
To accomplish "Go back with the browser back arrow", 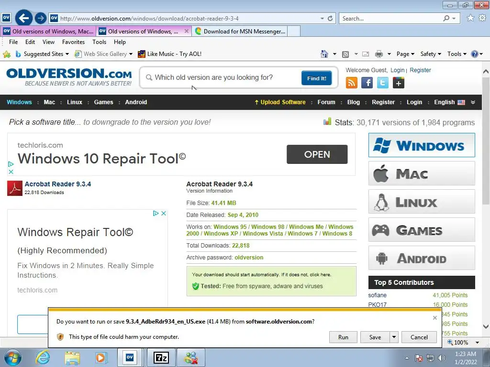I will 24,18.
